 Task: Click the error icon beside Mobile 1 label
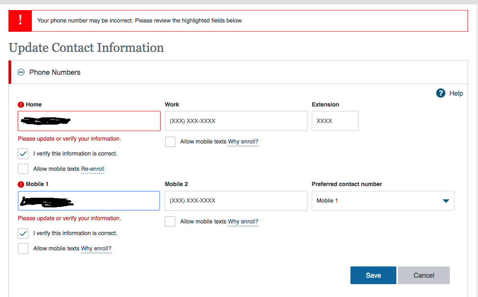[x=21, y=184]
